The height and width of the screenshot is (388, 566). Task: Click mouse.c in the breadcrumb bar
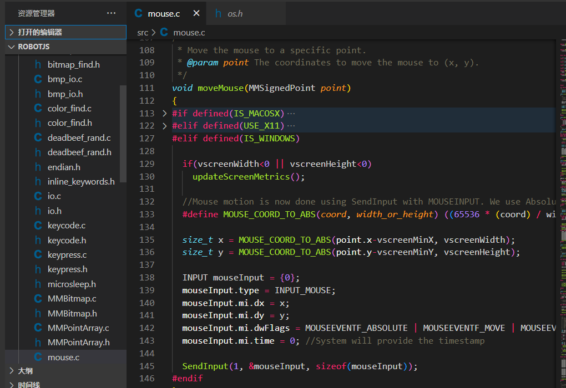(x=189, y=33)
